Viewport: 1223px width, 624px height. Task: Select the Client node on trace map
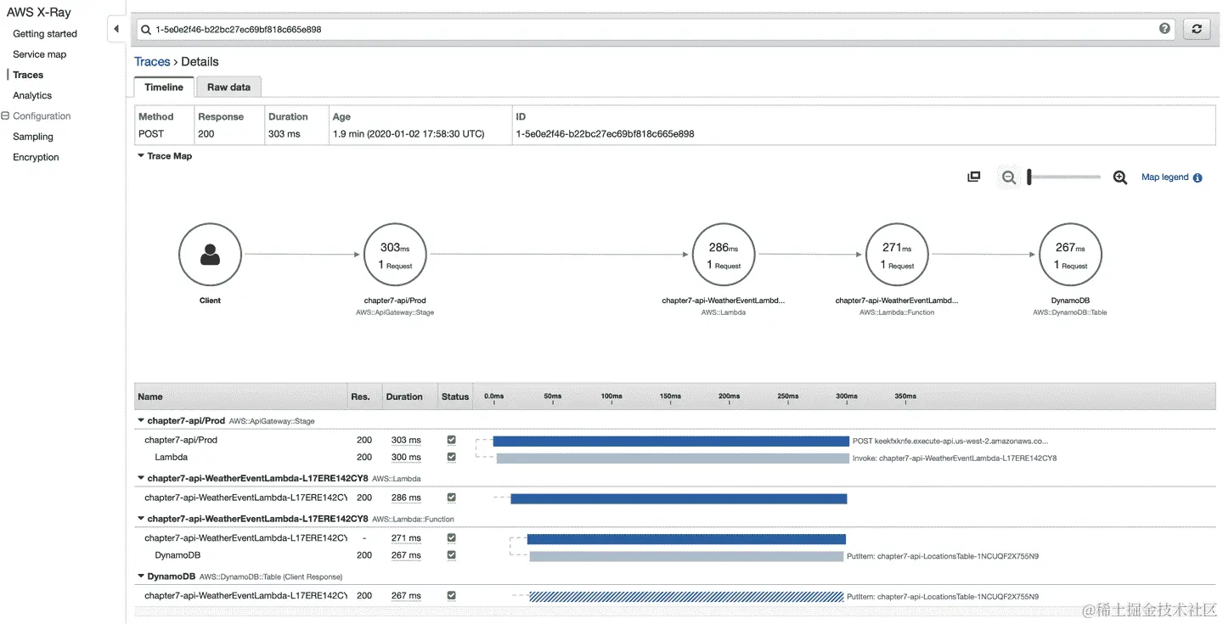pos(210,255)
